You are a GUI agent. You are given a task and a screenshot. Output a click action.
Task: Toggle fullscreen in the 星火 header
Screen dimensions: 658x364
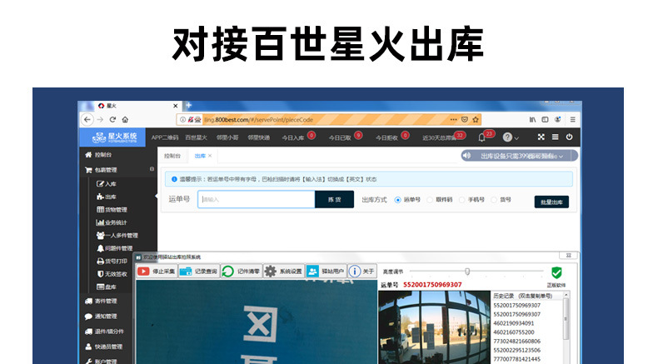click(x=541, y=137)
